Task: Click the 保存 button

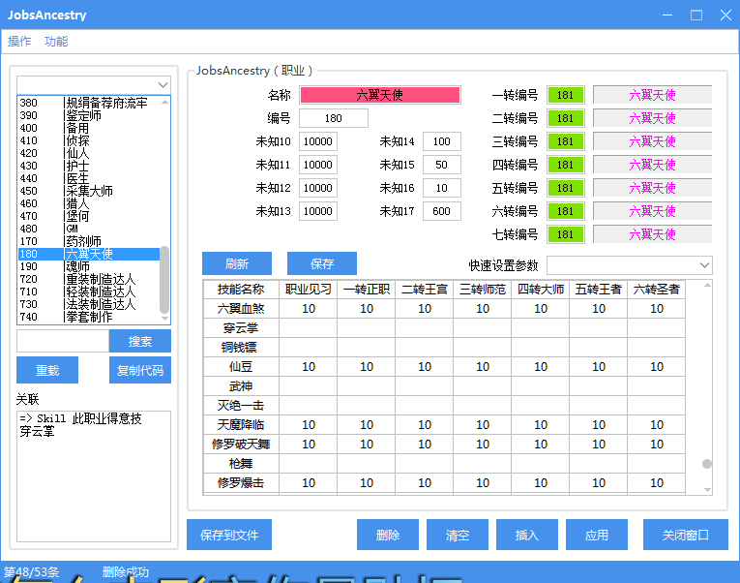Action: point(322,263)
